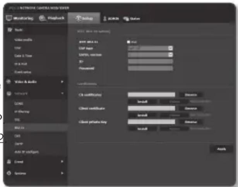The height and width of the screenshot is (187, 238).
Task: Click Install for Client private key
Action: tap(142, 129)
